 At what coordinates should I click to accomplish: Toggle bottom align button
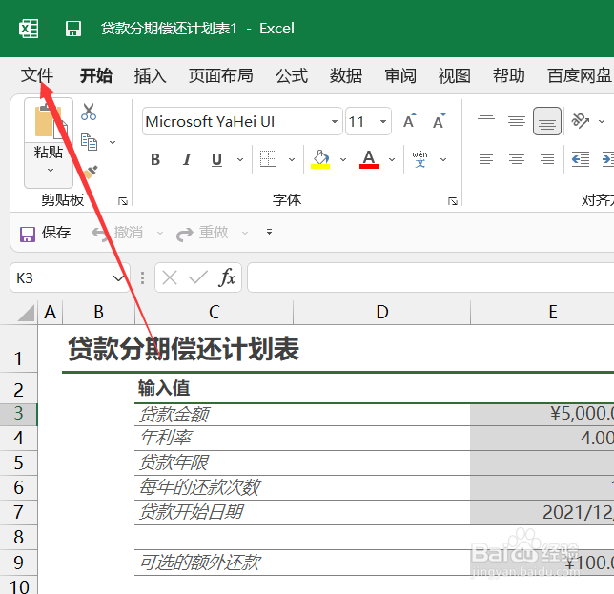click(x=547, y=121)
